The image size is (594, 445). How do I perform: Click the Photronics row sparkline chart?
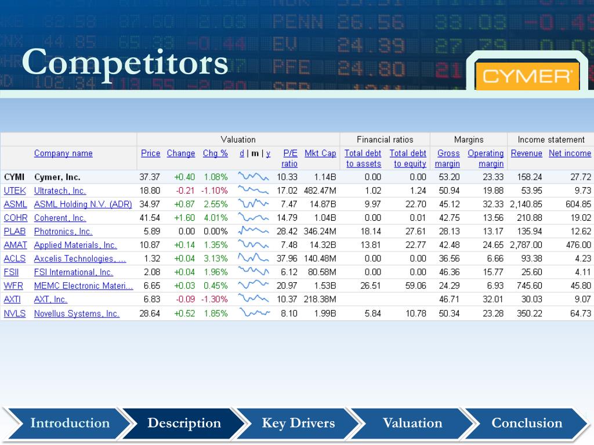[253, 231]
